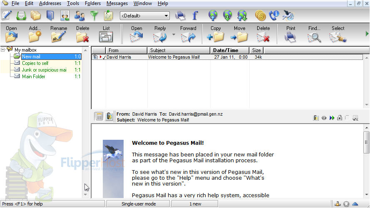Open Find messages tool
370x208 pixels.
coord(314,34)
